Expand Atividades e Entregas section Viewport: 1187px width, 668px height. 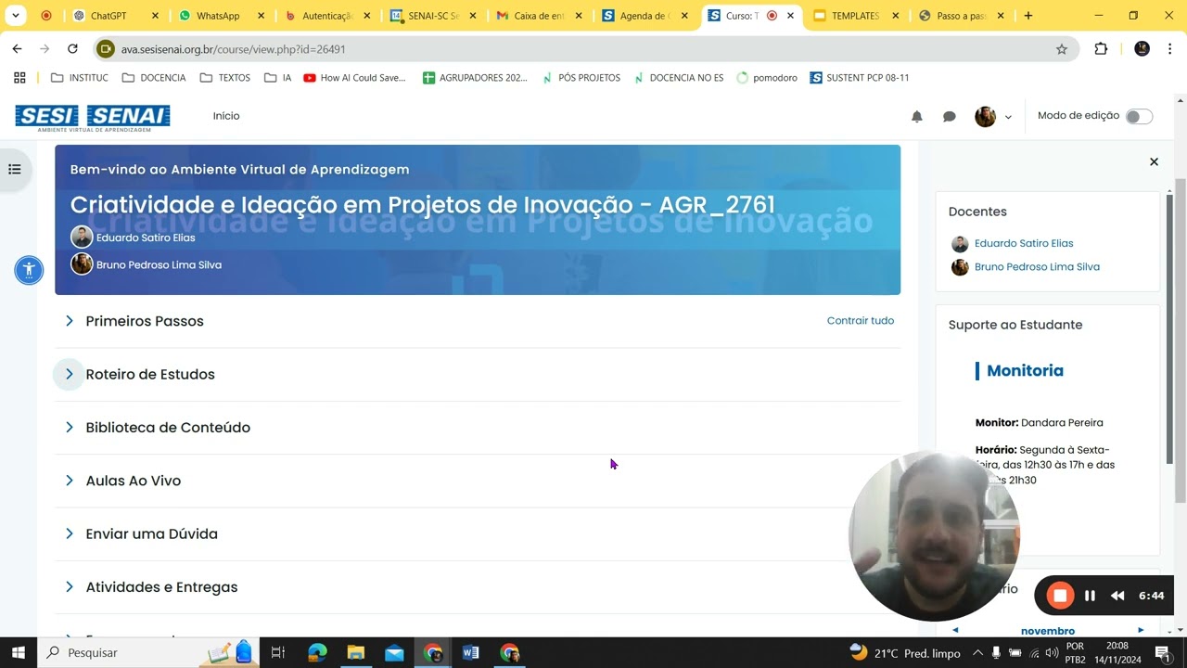coord(69,587)
